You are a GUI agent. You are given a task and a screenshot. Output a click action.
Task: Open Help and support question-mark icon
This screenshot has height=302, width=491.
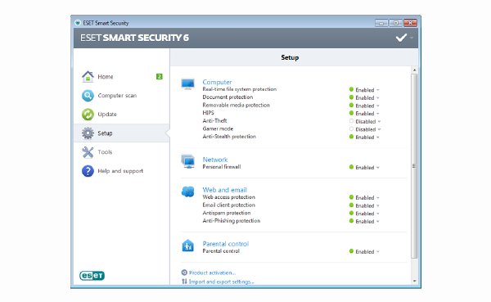click(x=88, y=171)
